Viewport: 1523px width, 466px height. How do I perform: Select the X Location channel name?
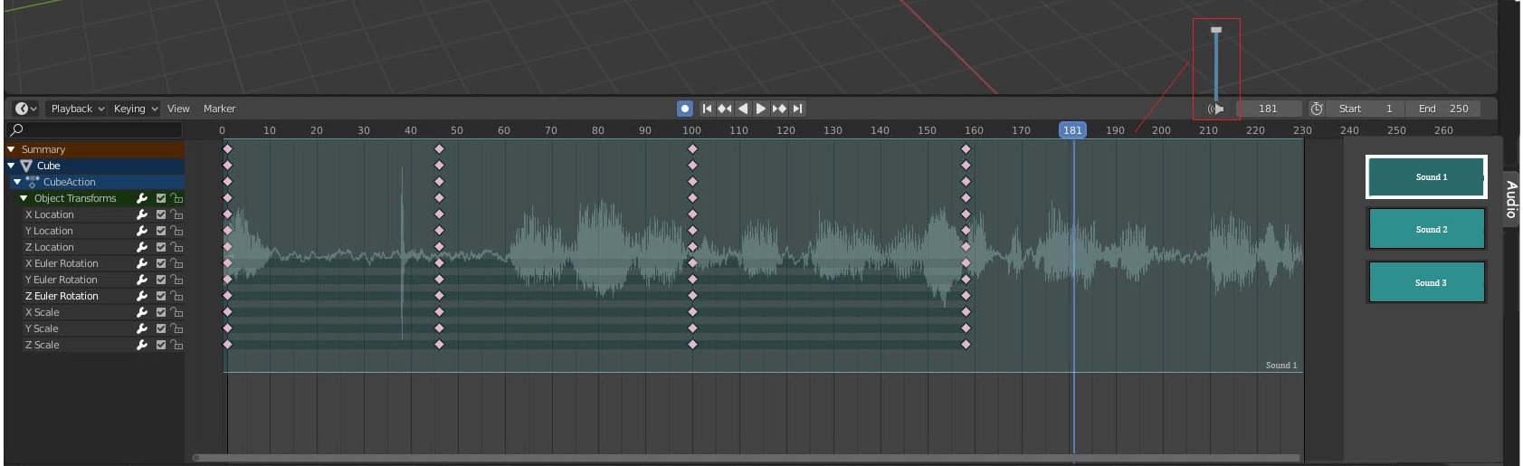[49, 214]
